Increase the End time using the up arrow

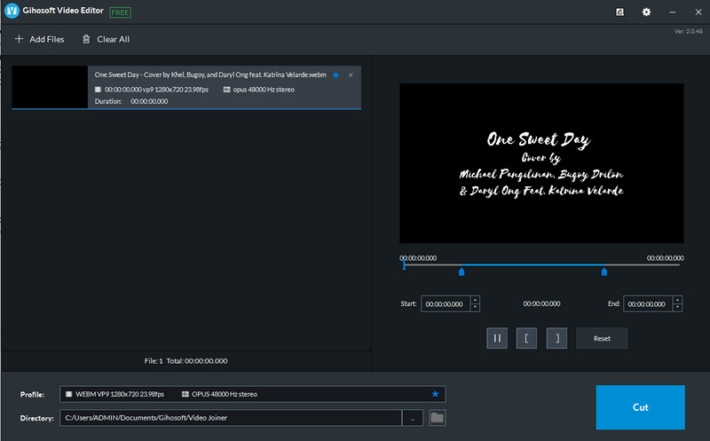point(677,300)
